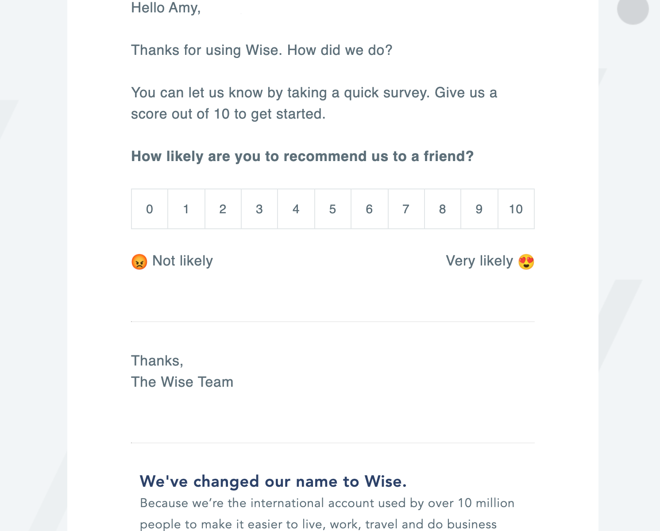Click "The Wise Team" signature
660x531 pixels.
click(182, 382)
